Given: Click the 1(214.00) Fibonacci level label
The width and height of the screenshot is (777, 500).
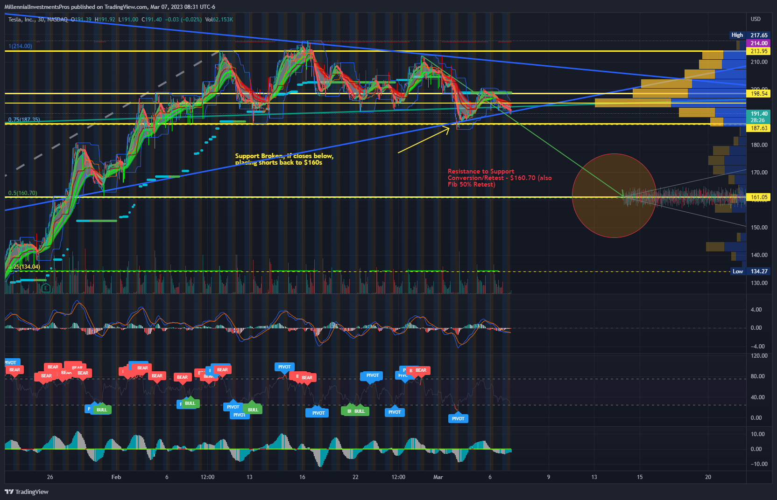Looking at the screenshot, I should pyautogui.click(x=20, y=46).
